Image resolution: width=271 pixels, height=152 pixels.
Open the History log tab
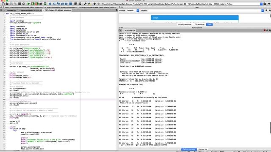(202, 149)
